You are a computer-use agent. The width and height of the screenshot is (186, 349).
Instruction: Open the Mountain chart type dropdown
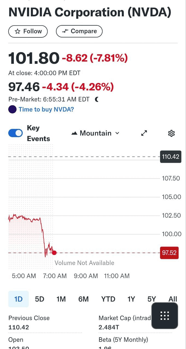click(x=96, y=133)
